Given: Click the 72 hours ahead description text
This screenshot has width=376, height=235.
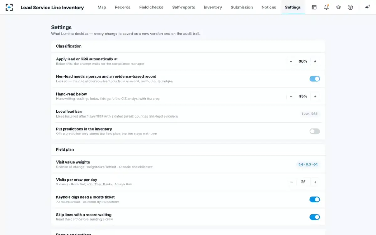Looking at the screenshot, I should pos(87,202).
